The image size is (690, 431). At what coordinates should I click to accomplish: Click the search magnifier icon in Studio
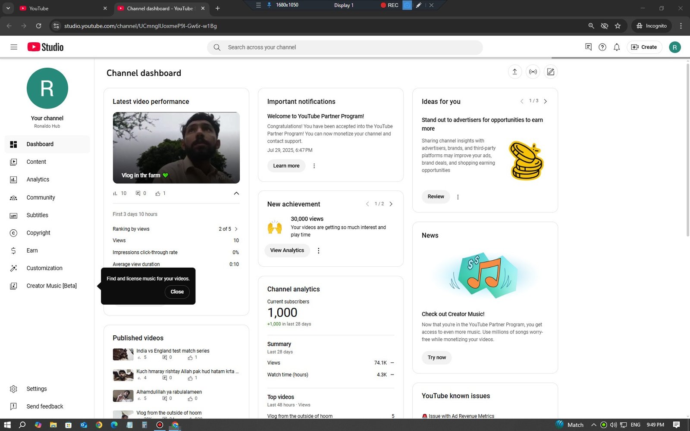tap(217, 47)
